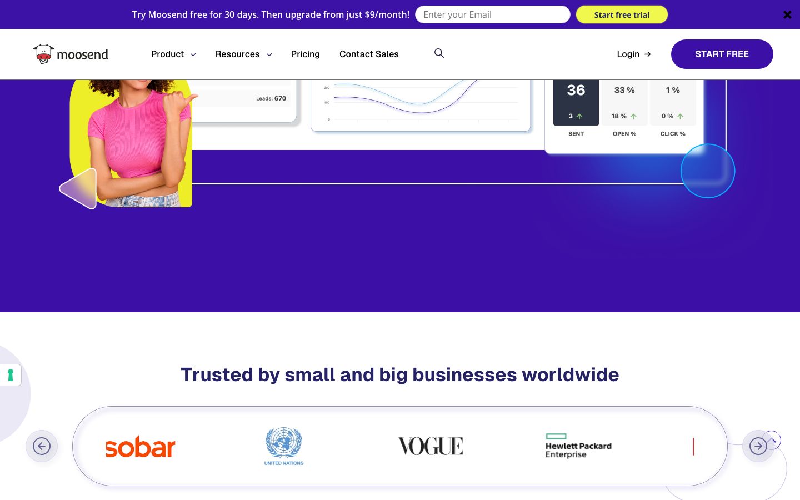Click the VOGUE logo
Viewport: 800px width, 500px height.
coord(431,446)
